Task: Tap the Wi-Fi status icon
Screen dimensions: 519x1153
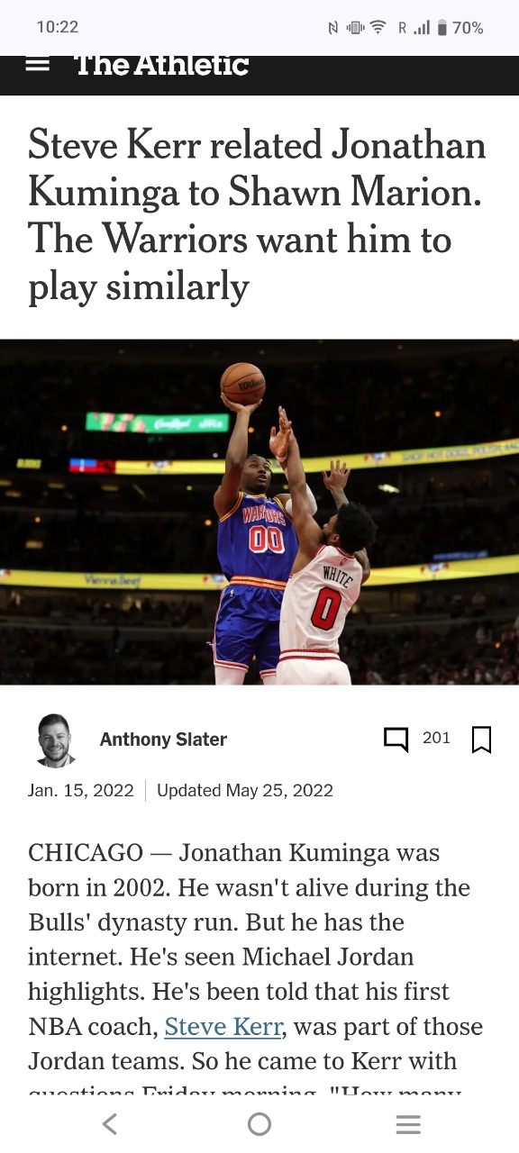Action: coord(378,28)
